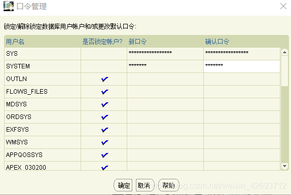Select the APEX_030200 username row

pyautogui.click(x=43, y=166)
